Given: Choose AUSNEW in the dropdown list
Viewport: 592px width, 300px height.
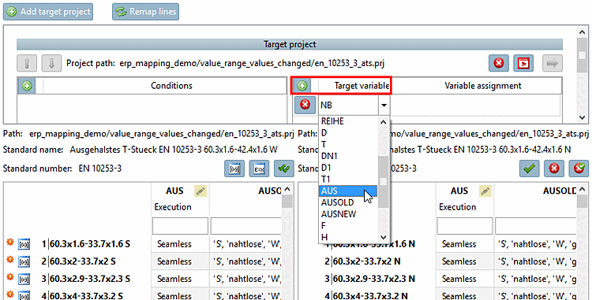Looking at the screenshot, I should pos(339,214).
